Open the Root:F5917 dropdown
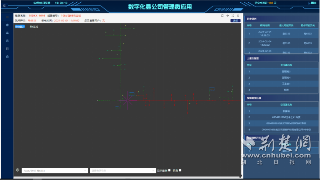This screenshot has width=320, height=180. point(54,170)
